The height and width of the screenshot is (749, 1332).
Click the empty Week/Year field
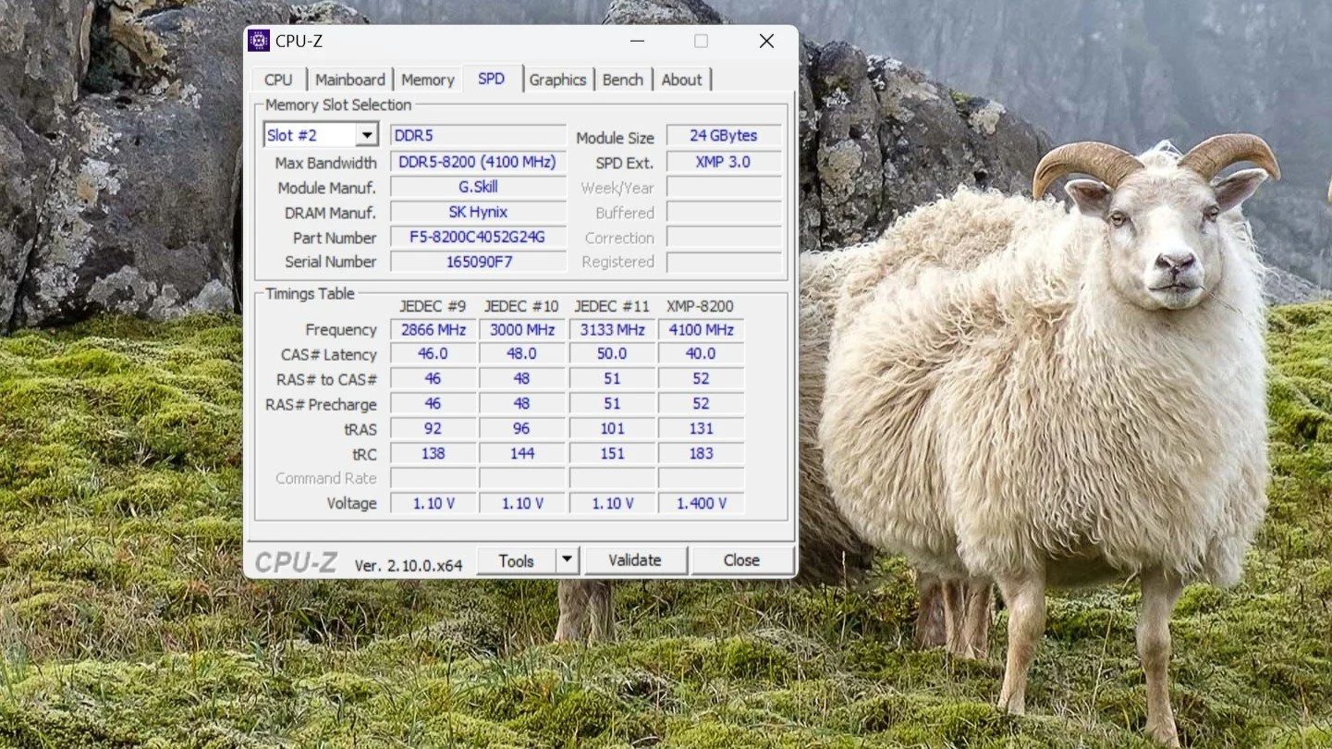(x=724, y=187)
